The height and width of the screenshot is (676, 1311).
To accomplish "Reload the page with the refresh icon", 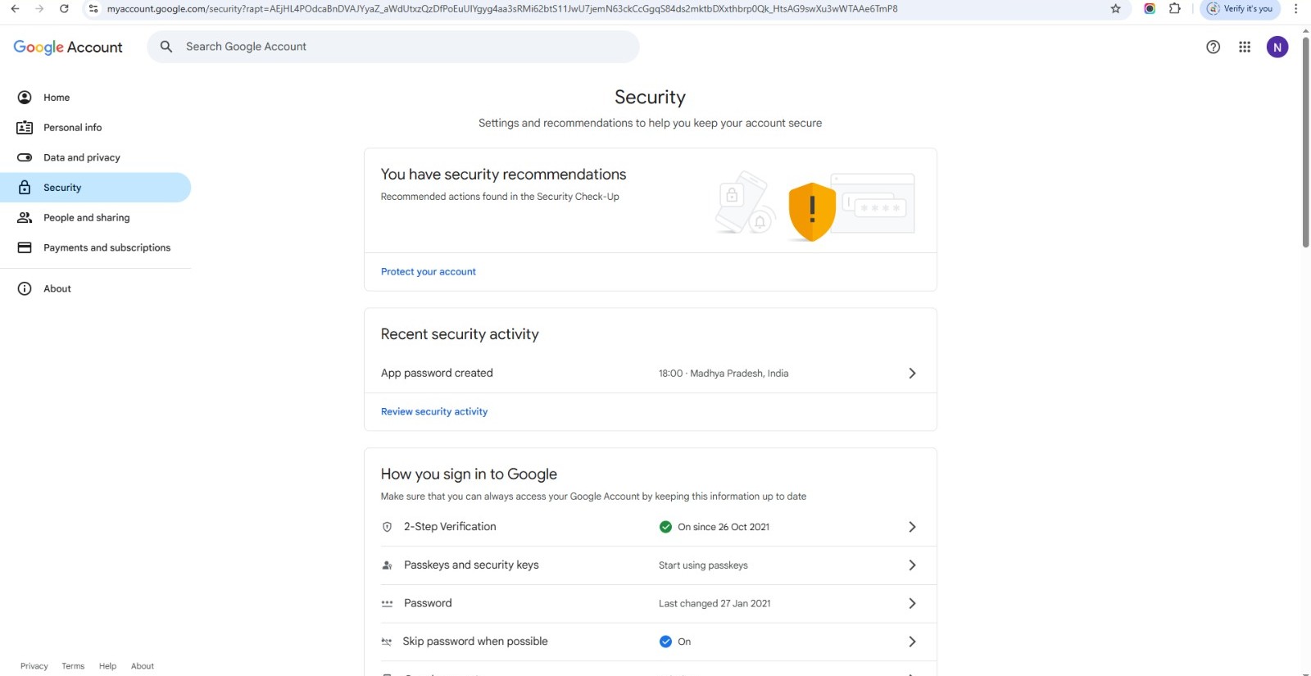I will pyautogui.click(x=64, y=9).
